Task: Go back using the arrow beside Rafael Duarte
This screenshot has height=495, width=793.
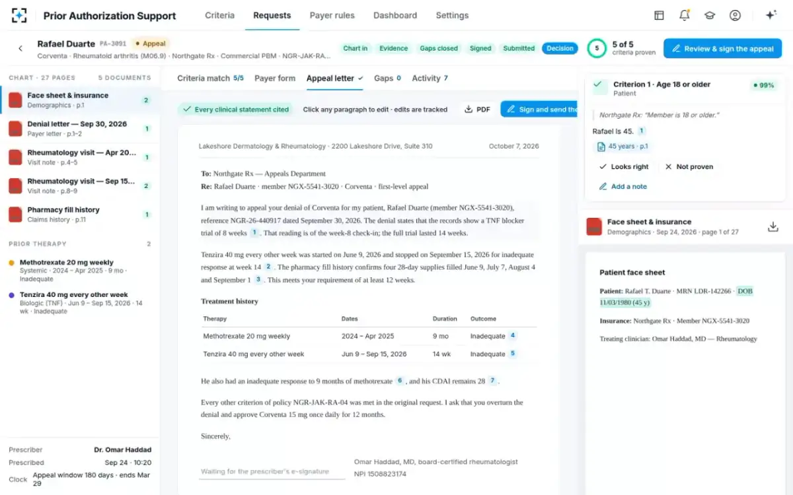Action: point(20,48)
